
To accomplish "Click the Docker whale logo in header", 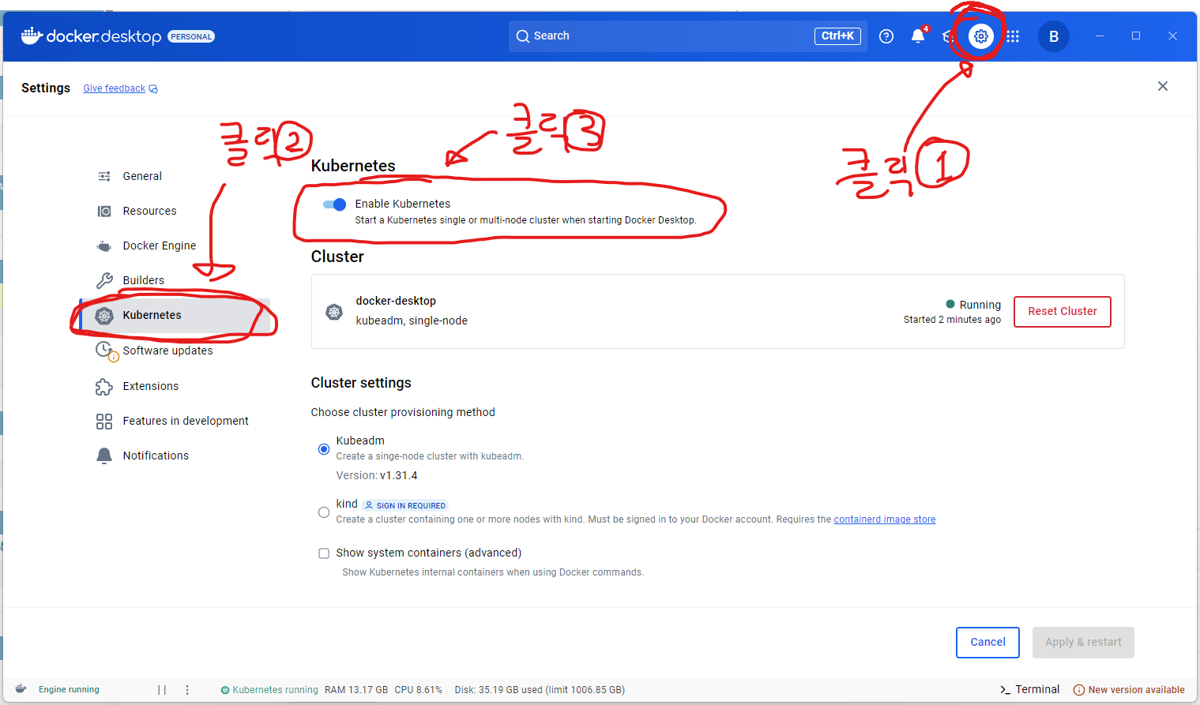I will click(32, 36).
